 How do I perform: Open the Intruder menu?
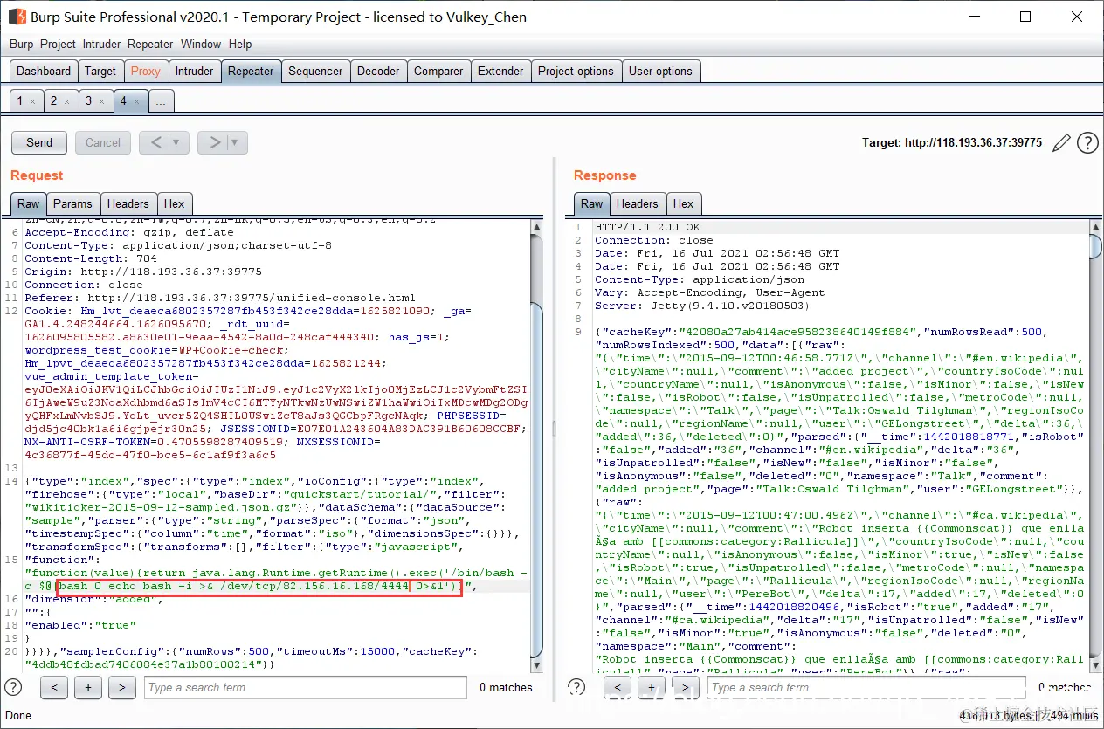[x=102, y=44]
